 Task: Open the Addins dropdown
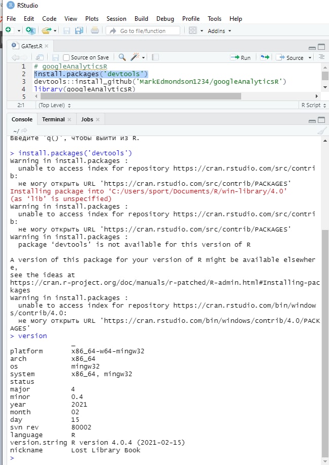(x=219, y=31)
